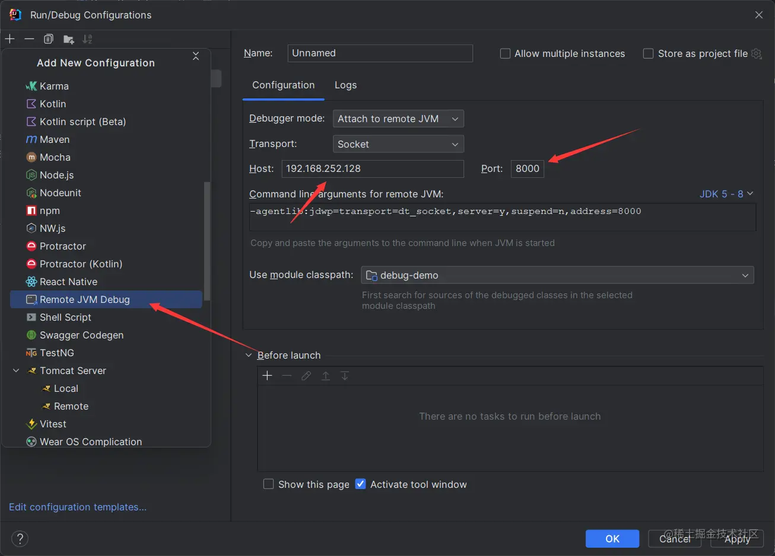
Task: Select Remote JVM Debug in the list
Action: click(107, 299)
